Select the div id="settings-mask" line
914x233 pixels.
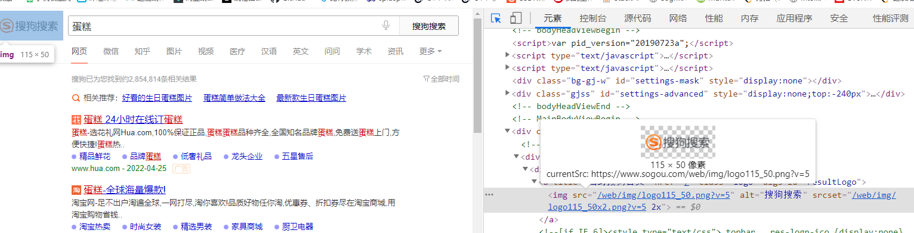pyautogui.click(x=677, y=80)
